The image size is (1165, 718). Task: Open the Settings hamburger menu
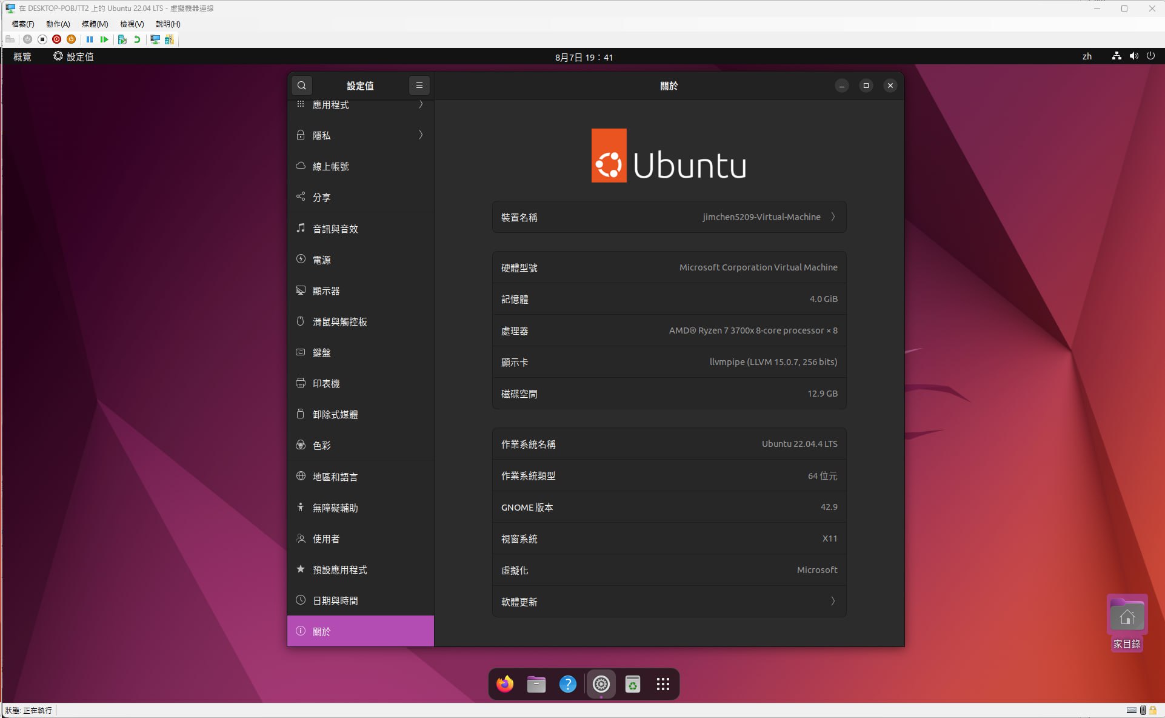click(419, 86)
